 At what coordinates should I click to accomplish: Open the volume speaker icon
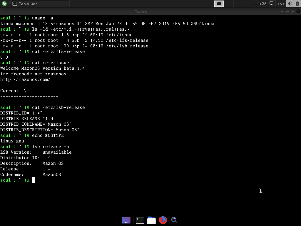coord(290,4)
